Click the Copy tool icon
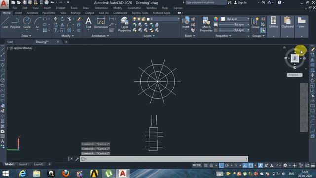316x178 pixels. tap(56, 25)
